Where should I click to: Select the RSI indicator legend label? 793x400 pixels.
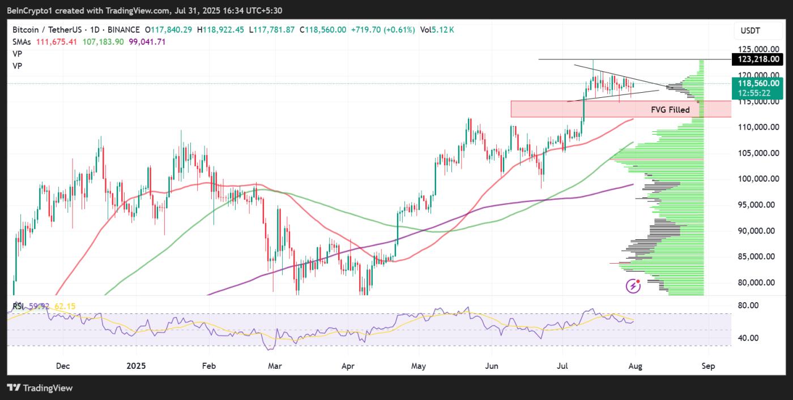19,307
